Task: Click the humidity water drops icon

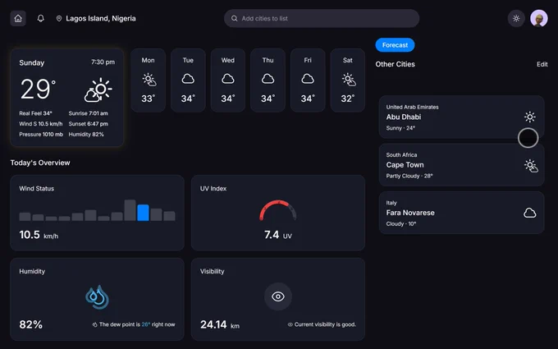Action: pos(97,297)
